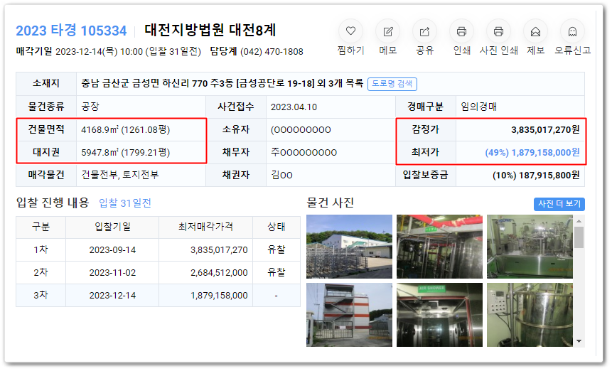Click the 건물면적 value 4168.9㎡ (1261.08평)
612x371 pixels.
(x=125, y=129)
